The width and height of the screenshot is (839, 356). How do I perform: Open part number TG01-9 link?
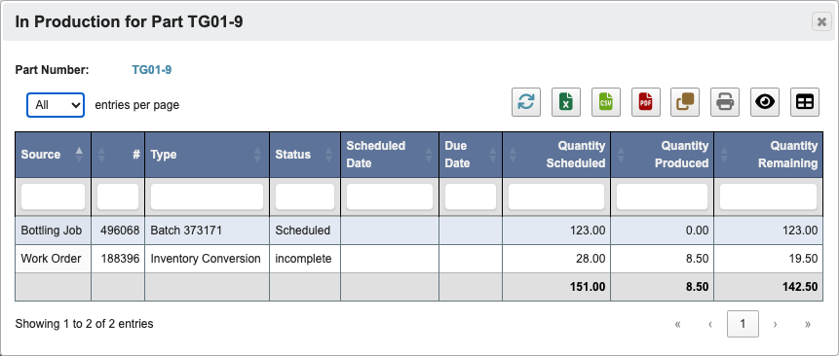[x=152, y=70]
